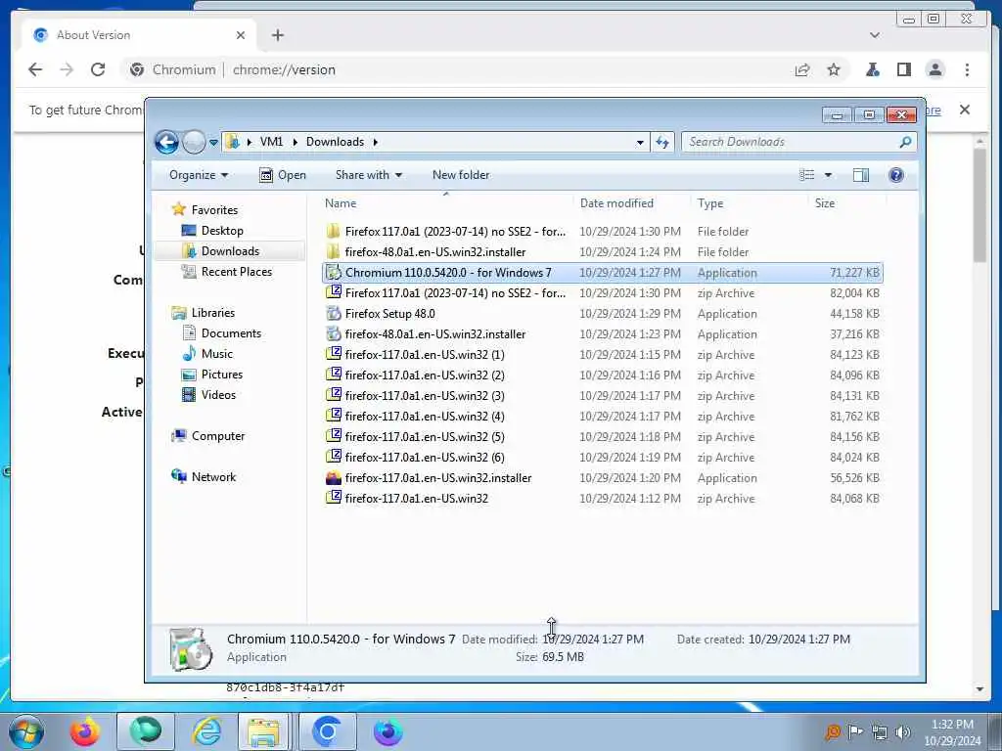The image size is (1002, 751).
Task: Reload the Chromium page
Action: [x=97, y=69]
